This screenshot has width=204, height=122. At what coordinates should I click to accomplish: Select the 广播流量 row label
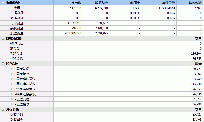pyautogui.click(x=17, y=13)
